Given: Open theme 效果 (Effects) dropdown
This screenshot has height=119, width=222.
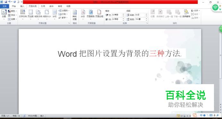Looking at the screenshot, I should pos(12,19).
